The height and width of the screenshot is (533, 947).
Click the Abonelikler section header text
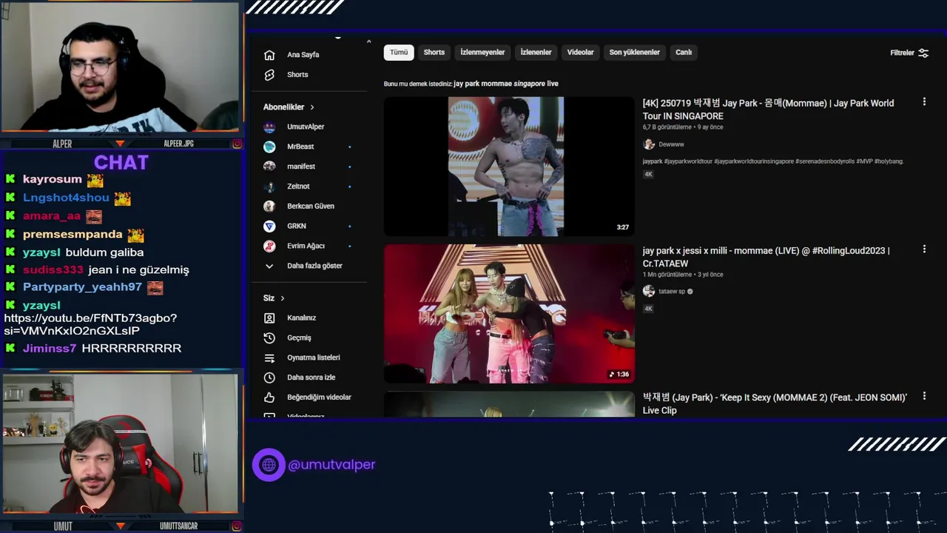283,107
